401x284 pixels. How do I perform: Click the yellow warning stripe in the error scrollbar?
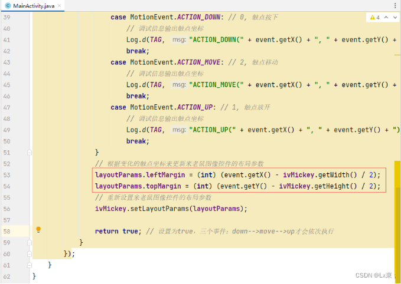(397, 55)
